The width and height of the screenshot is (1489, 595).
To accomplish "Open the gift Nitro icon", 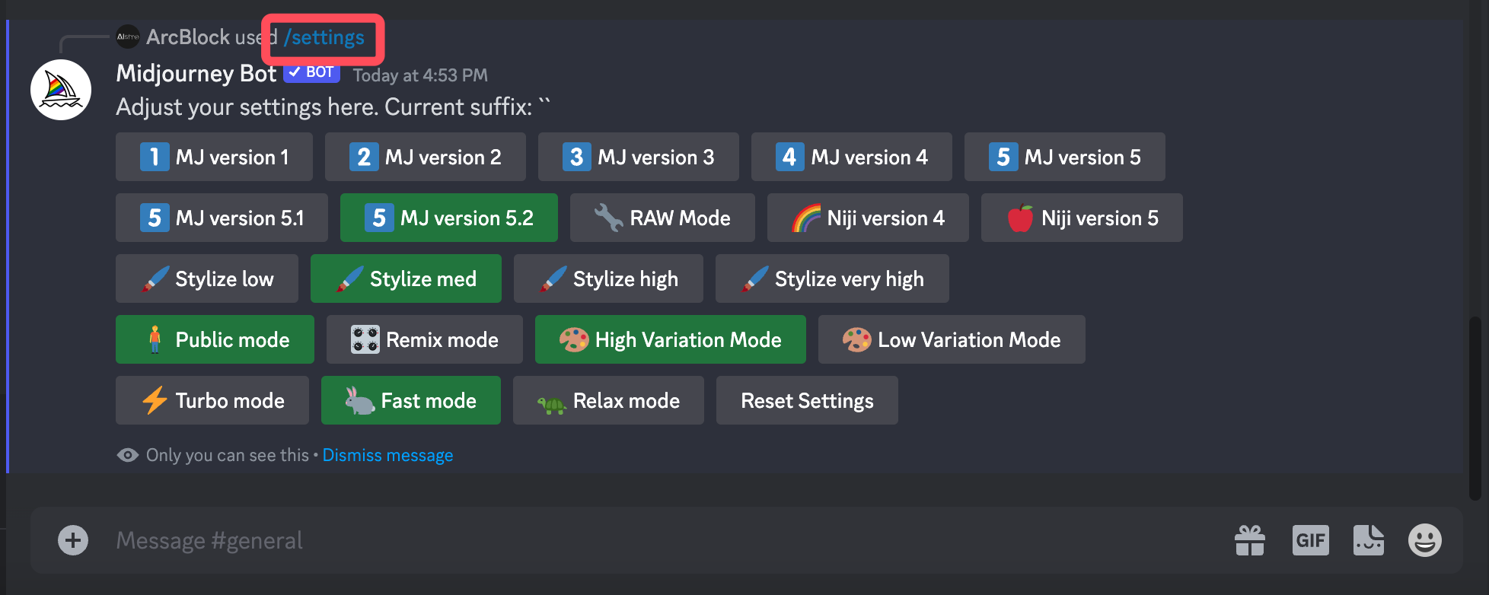I will [x=1249, y=540].
